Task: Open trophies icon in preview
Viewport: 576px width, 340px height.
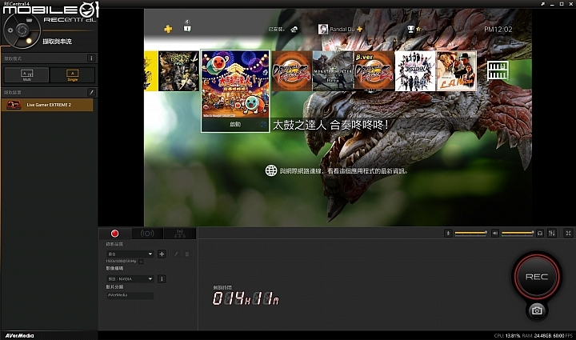Action: (410, 29)
